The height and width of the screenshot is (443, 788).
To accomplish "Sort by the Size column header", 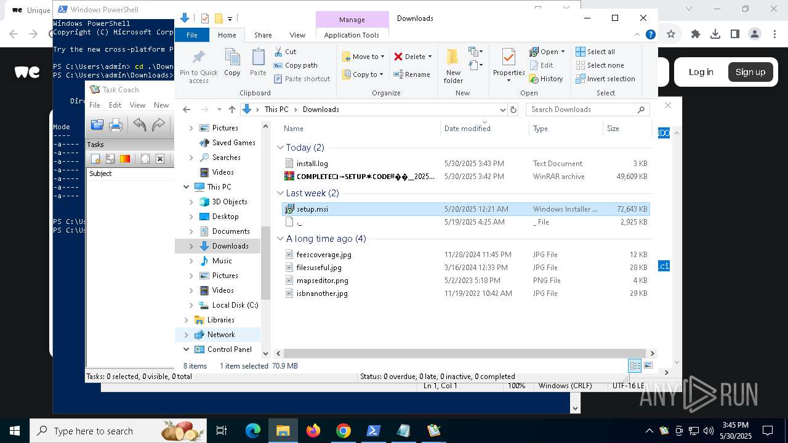I will [x=627, y=129].
